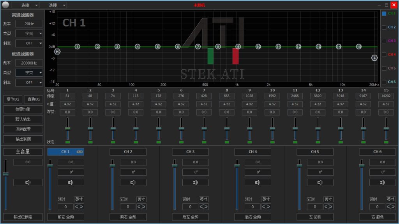Viewport: 399px width, 224px height.
Task: Select EQ node 3 on the graph
Action: (x=117, y=47)
